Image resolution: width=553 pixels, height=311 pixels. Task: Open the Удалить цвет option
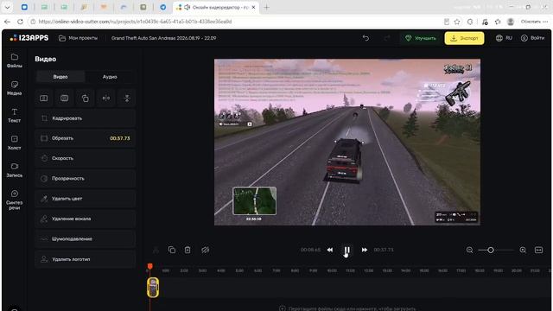(86, 199)
